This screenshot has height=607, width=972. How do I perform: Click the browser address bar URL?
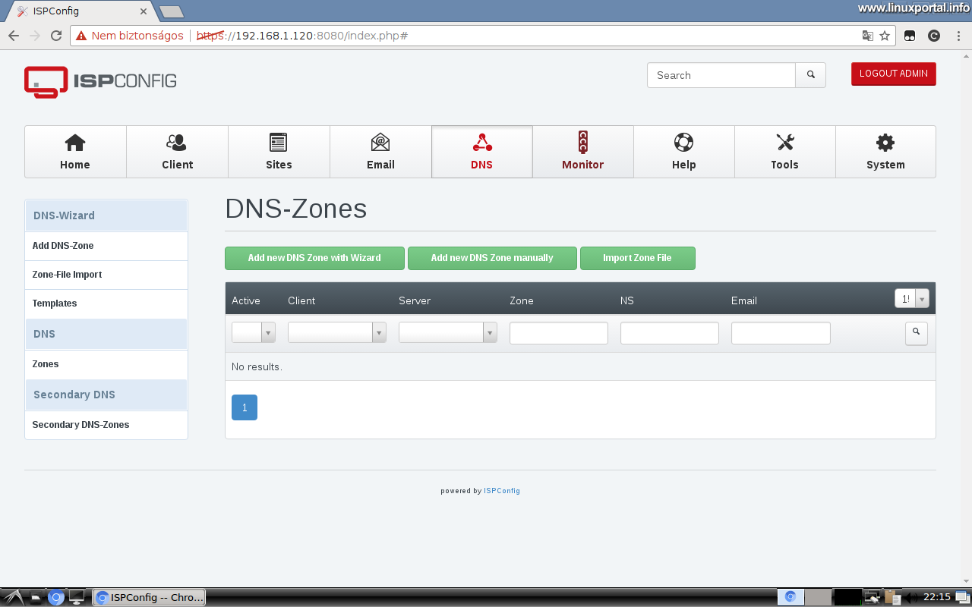[x=302, y=36]
